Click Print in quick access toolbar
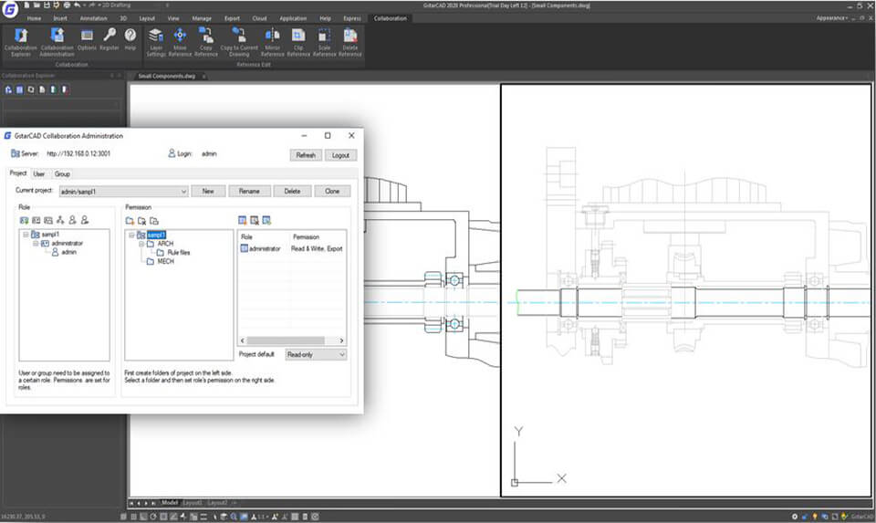Image resolution: width=876 pixels, height=523 pixels. (67, 5)
